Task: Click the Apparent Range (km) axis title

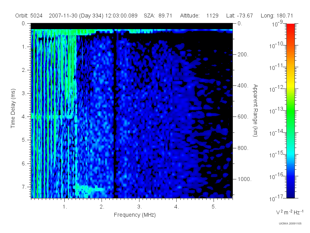Action: (x=255, y=110)
